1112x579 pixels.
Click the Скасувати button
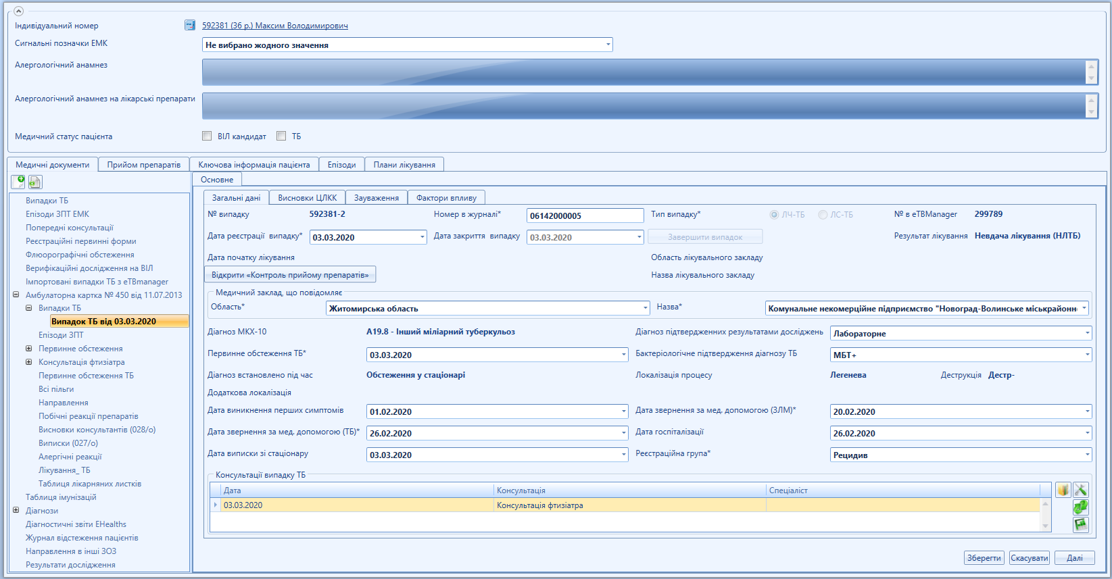[1029, 557]
